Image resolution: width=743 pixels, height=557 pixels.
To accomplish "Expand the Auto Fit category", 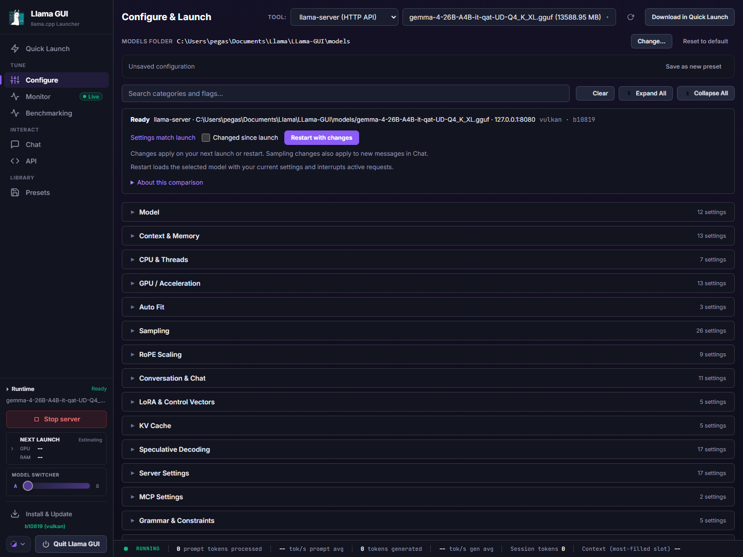I will [x=428, y=307].
